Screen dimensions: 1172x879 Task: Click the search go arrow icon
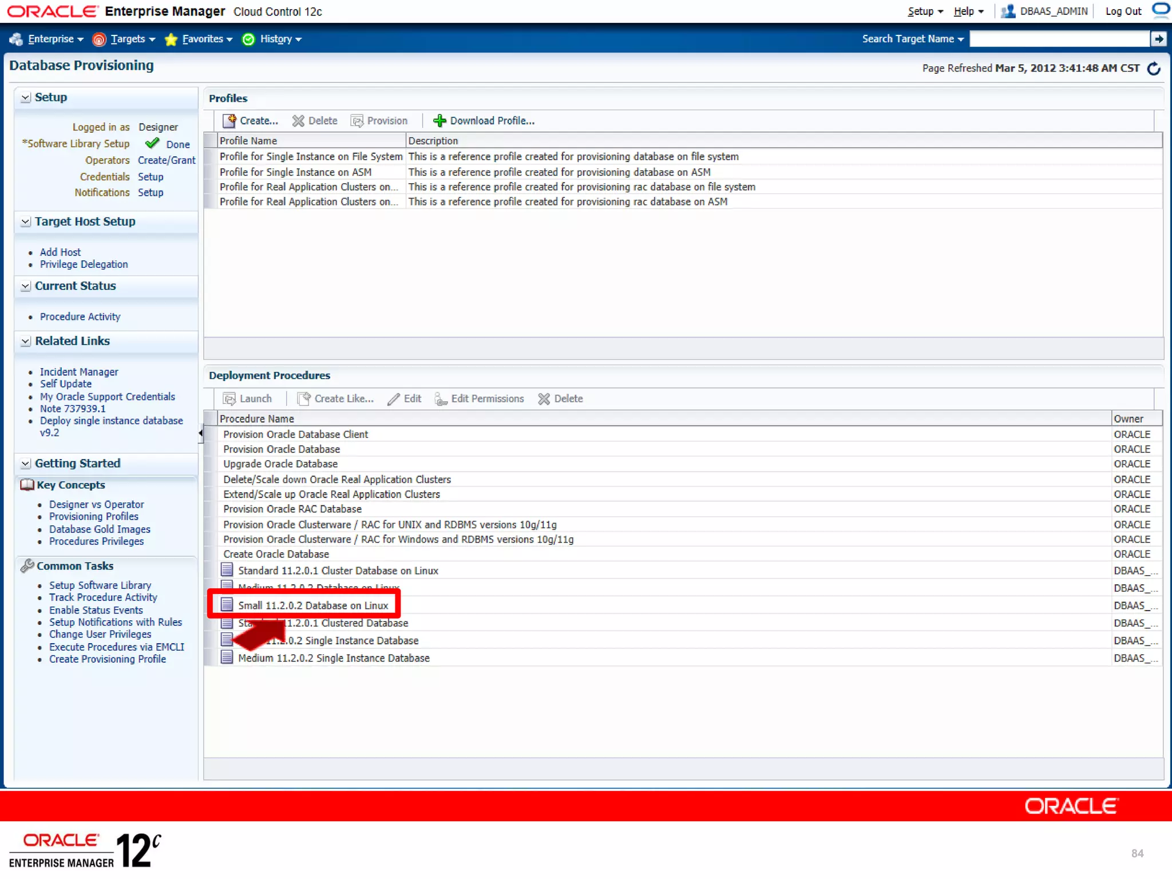1158,39
